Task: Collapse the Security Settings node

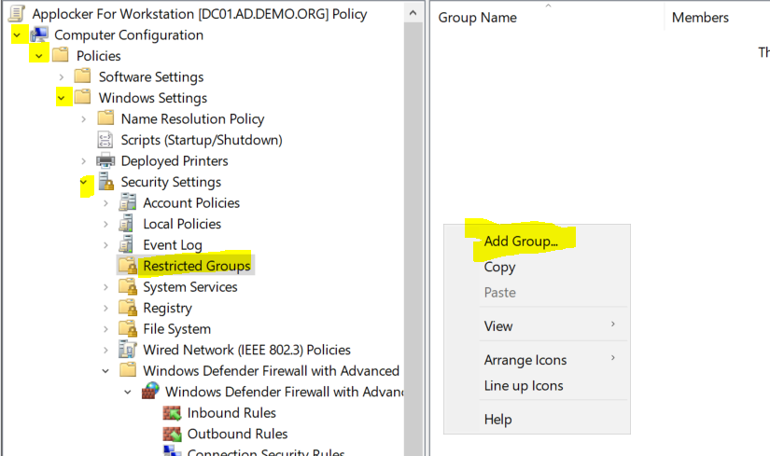Action: coord(83,182)
